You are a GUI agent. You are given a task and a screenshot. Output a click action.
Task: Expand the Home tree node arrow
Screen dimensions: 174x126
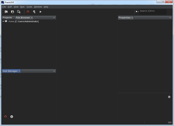click(3, 21)
